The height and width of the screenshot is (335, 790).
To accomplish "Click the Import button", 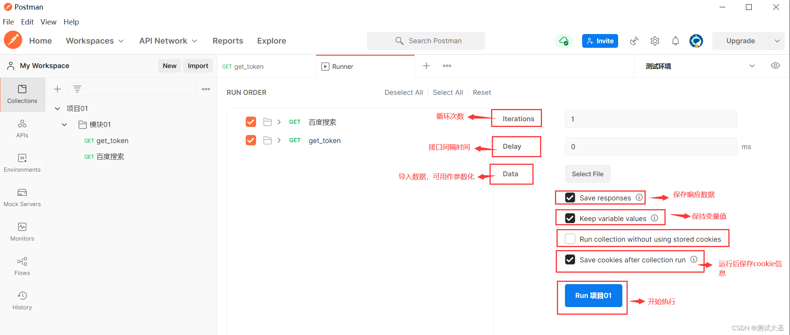I will tap(198, 66).
